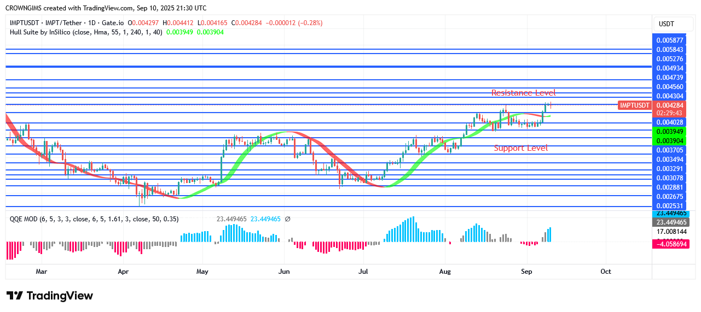701x312 pixels.
Task: Click the Sep label on time axis
Action: click(526, 271)
